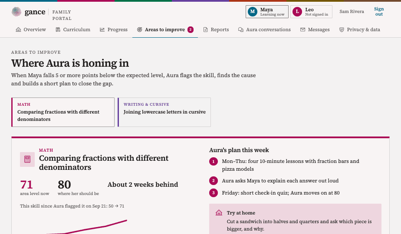Click the current level value 71
Image resolution: width=401 pixels, height=234 pixels.
pos(26,185)
